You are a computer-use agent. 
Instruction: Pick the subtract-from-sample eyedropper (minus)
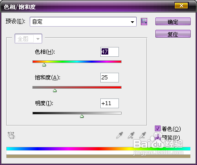[143, 135]
